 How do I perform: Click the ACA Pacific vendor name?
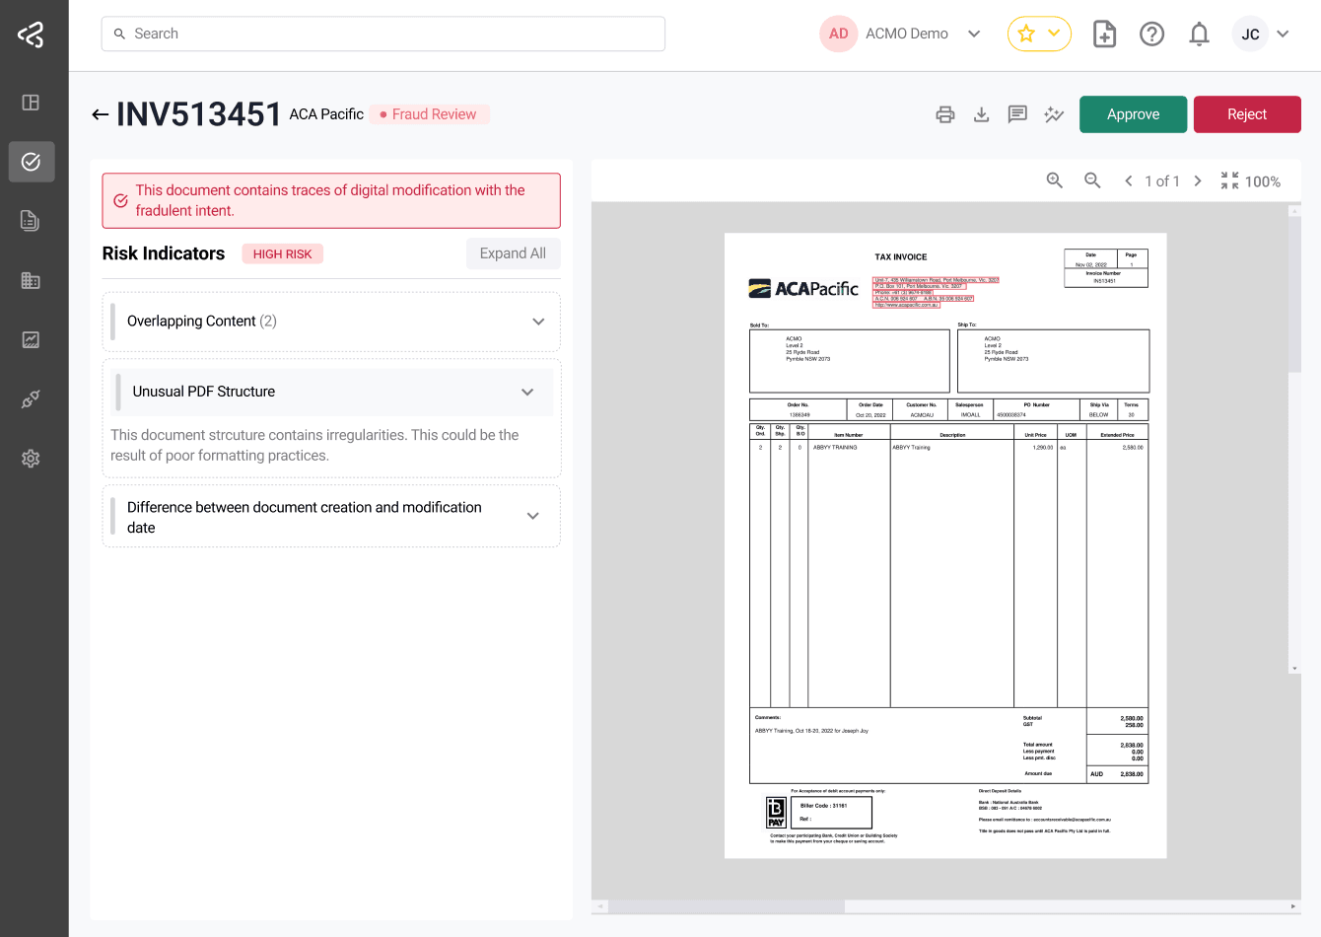pyautogui.click(x=326, y=114)
